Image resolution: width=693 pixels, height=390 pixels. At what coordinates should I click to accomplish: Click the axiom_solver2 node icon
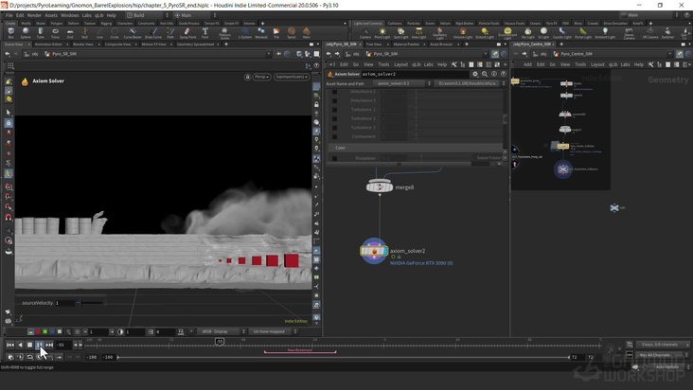coord(374,251)
